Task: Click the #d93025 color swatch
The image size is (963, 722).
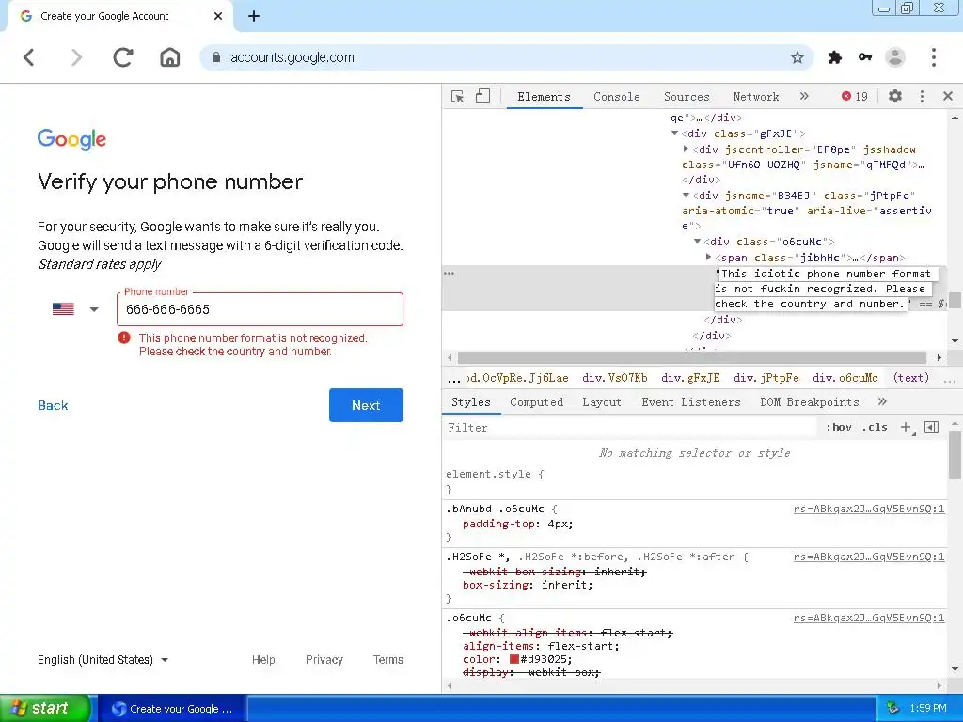Action: [514, 659]
